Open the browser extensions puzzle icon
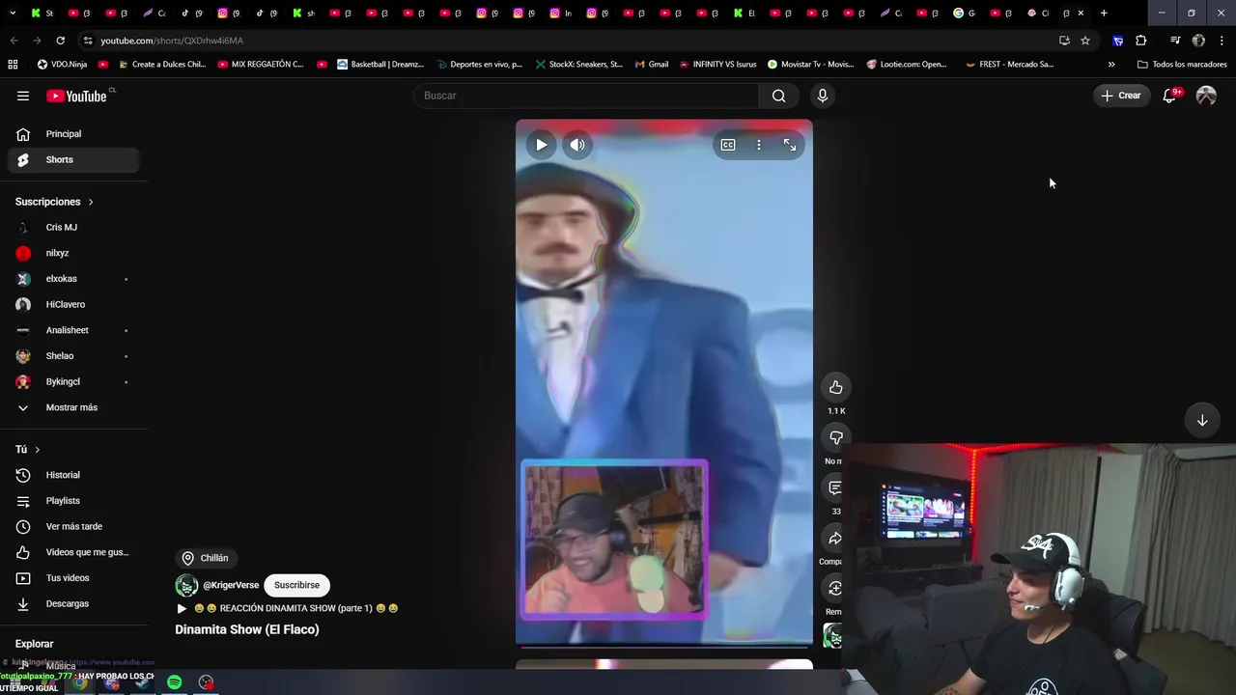The image size is (1236, 695). point(1141,41)
